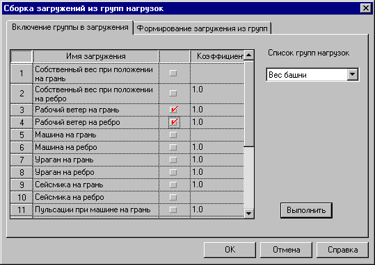
Task: Select row header number 7
Action: click(x=22, y=160)
